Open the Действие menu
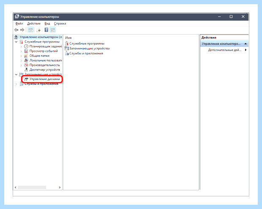 (x=34, y=24)
